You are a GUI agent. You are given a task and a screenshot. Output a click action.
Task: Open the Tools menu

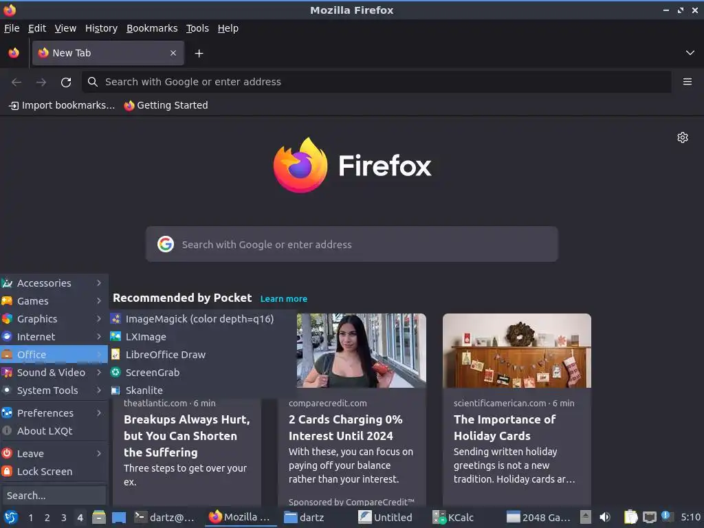[197, 28]
